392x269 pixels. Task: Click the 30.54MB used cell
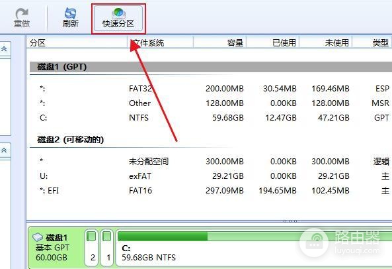click(x=280, y=88)
